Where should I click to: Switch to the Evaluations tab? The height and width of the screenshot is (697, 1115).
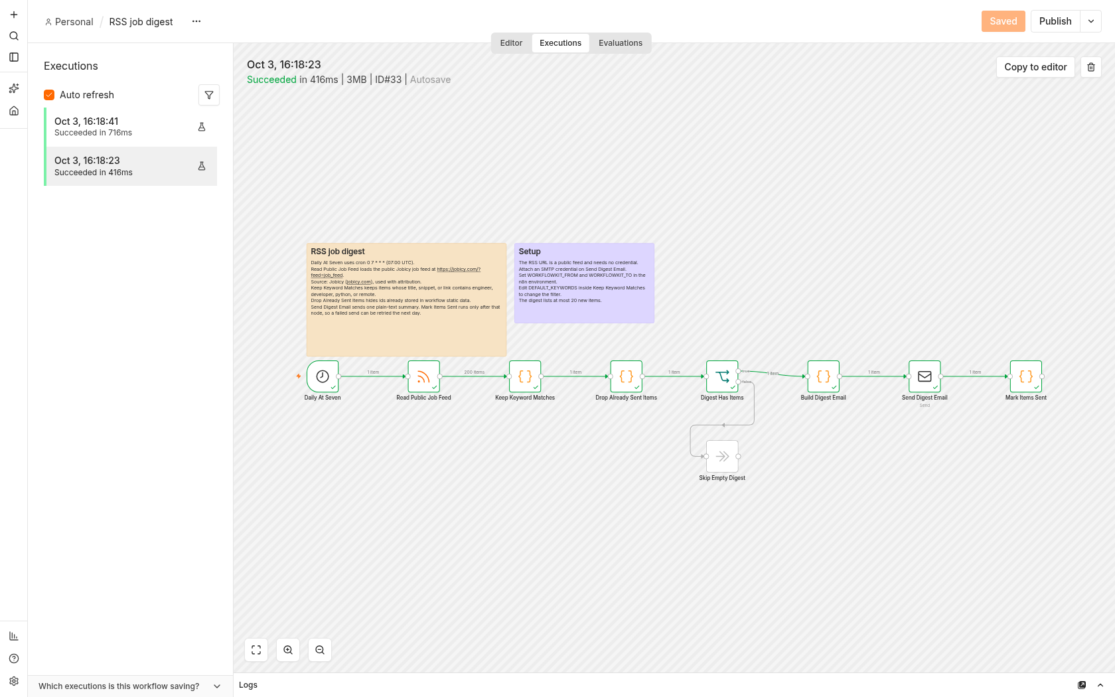click(x=621, y=43)
